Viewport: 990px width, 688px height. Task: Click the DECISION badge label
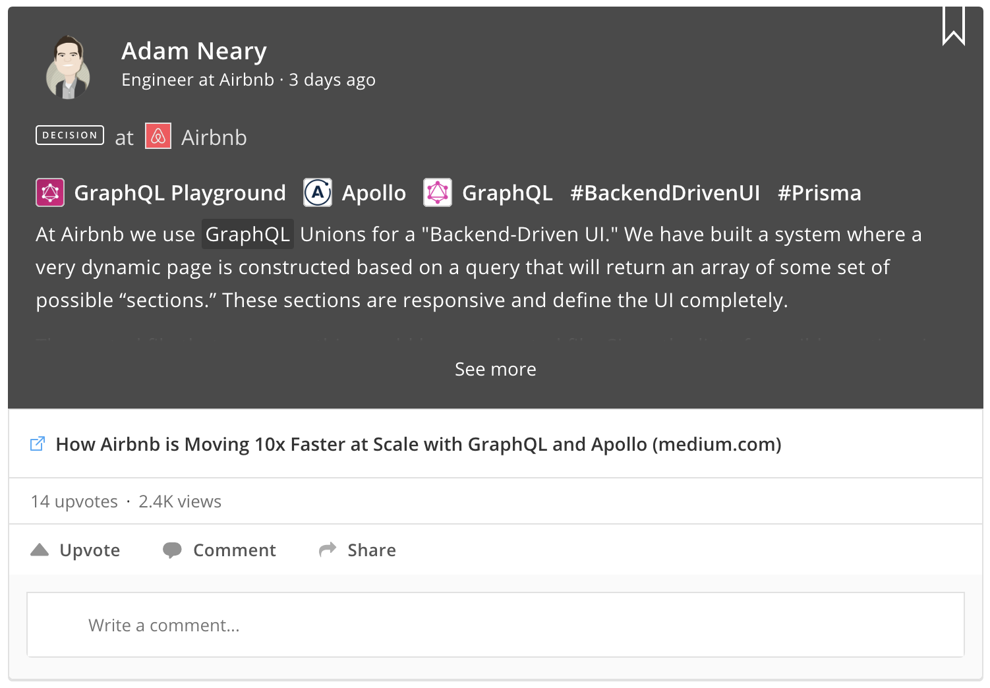70,135
